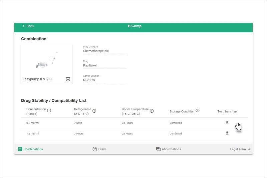Open the Abbreviations tab

click(169, 149)
